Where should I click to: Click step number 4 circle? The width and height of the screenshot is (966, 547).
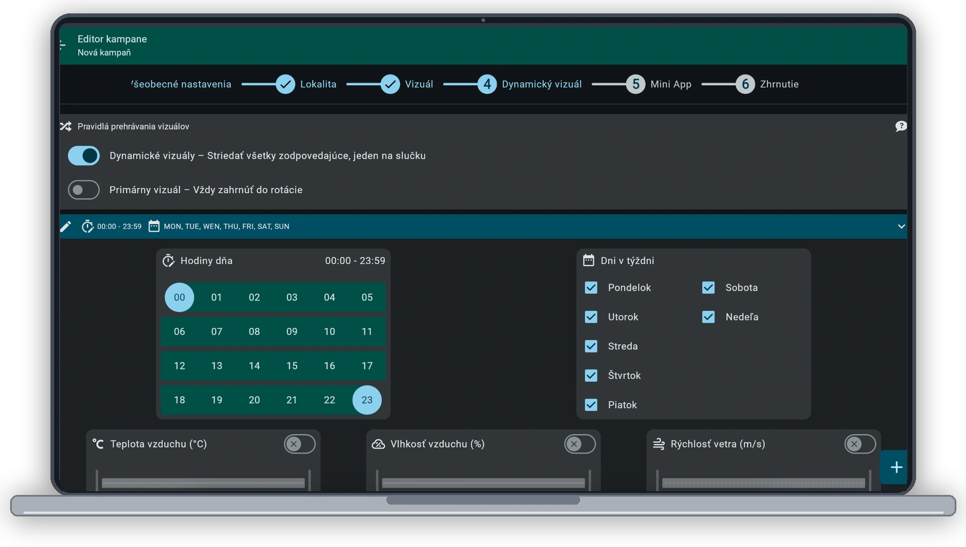[x=487, y=84]
